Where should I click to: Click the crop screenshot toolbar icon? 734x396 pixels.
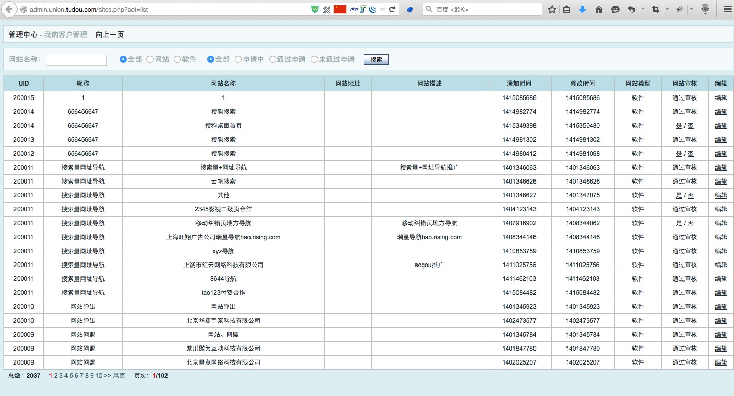[x=656, y=9]
